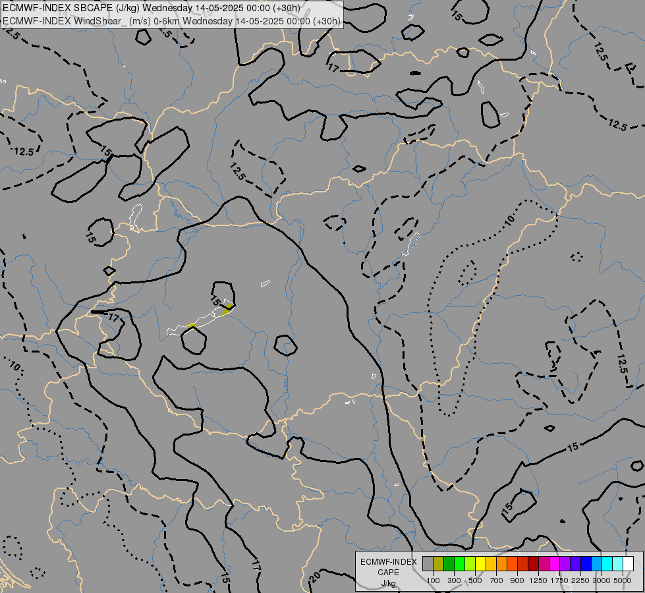This screenshot has width=645, height=593.
Task: Click the 500 legend tick label
Action: (476, 580)
